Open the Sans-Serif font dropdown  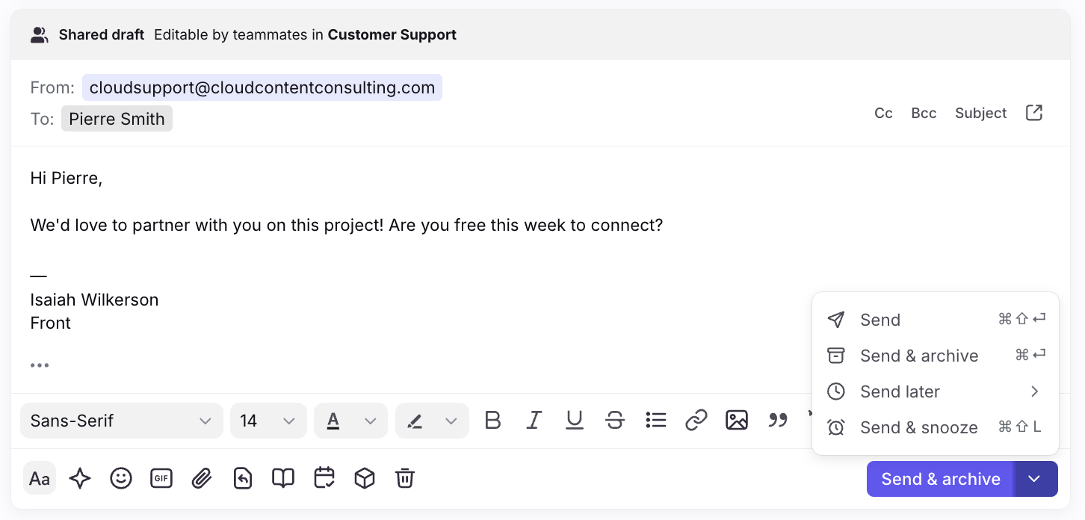(122, 421)
